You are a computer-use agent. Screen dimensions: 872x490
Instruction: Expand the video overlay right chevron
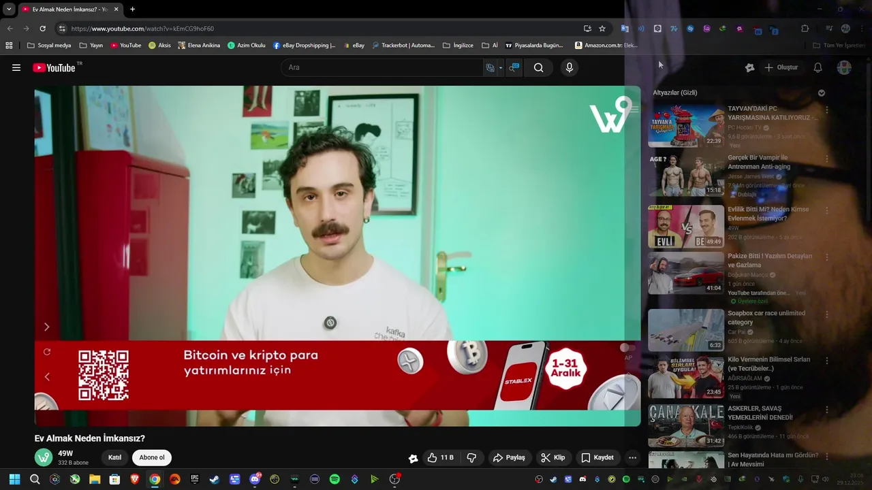[x=46, y=327]
